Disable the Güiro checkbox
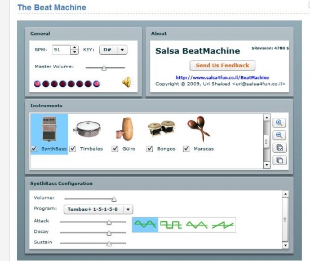This screenshot has height=261, width=310. click(115, 149)
